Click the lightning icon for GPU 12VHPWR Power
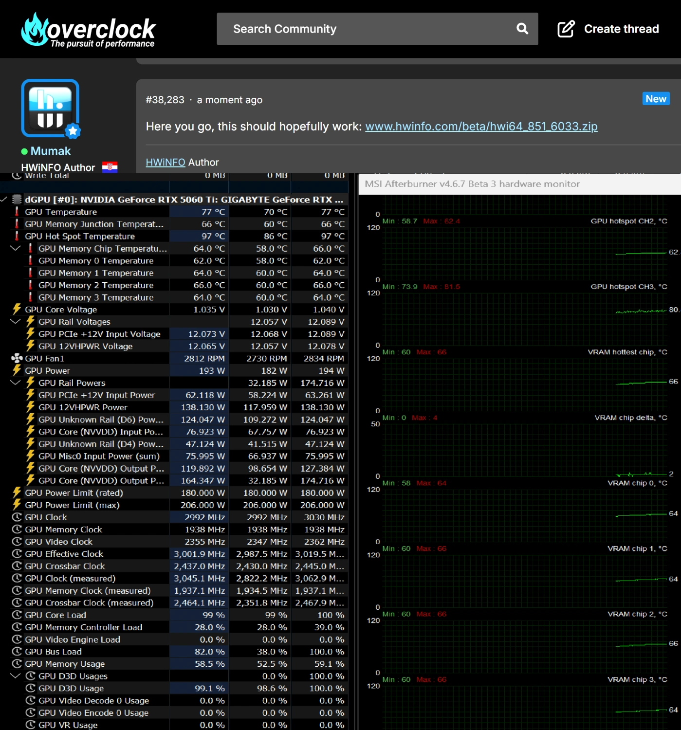 click(x=31, y=407)
